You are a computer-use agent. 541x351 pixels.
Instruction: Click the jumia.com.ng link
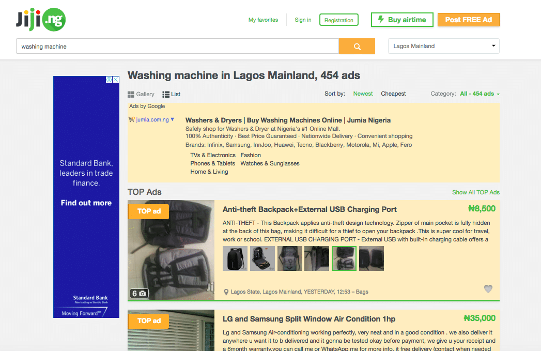click(x=152, y=119)
